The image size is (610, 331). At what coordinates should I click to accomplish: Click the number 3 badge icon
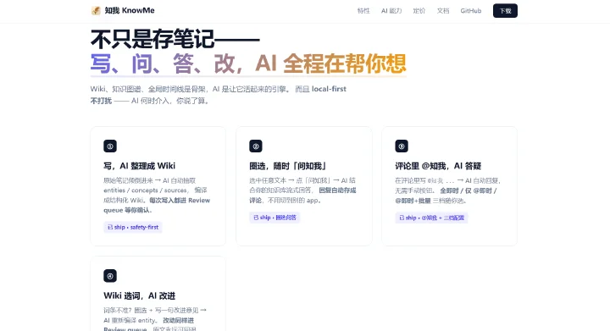pyautogui.click(x=402, y=146)
